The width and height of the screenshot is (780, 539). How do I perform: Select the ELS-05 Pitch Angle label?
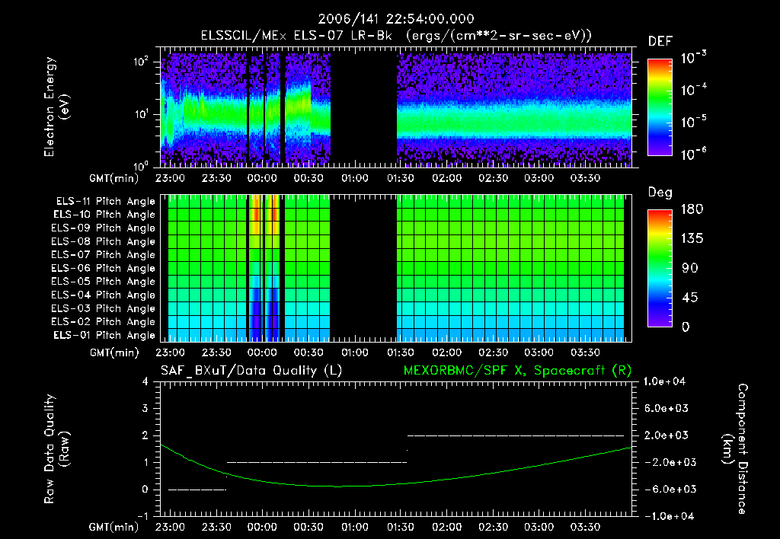pos(104,282)
